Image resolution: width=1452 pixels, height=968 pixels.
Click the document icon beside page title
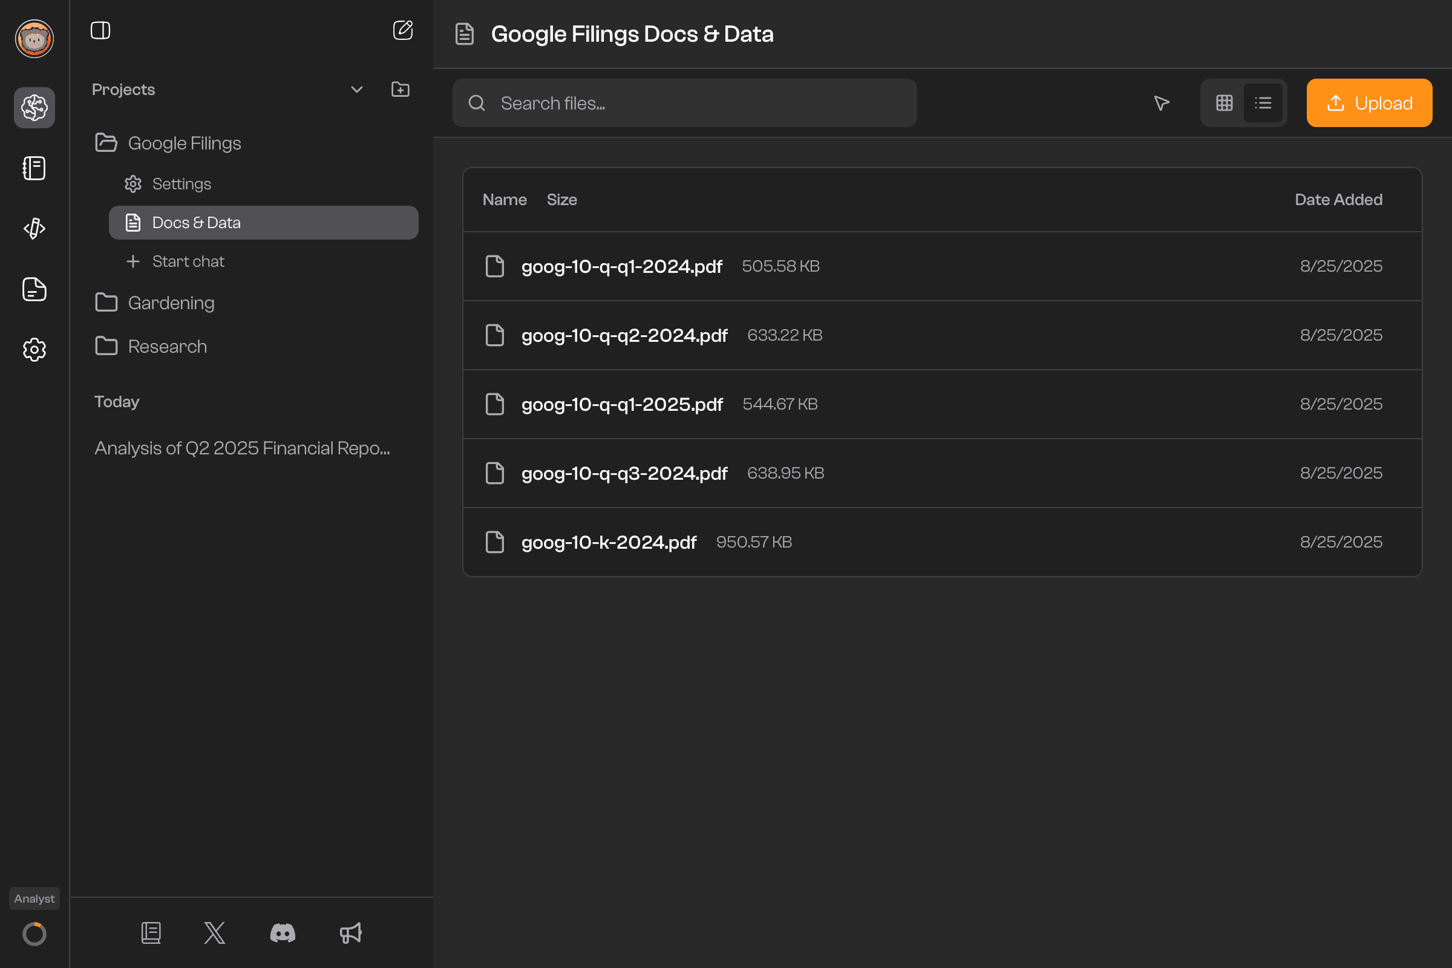point(465,34)
